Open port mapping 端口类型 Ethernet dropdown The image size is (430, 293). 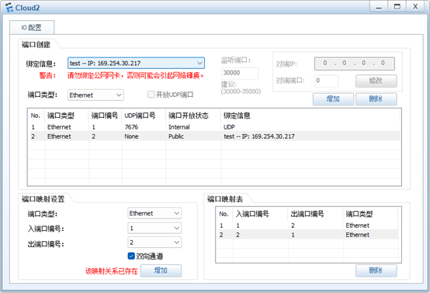coord(154,213)
